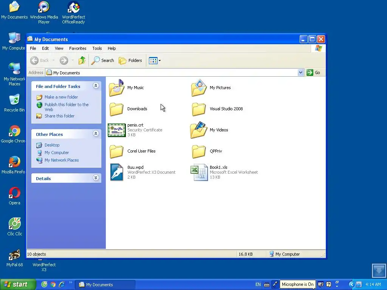Screen dimensions: 387x290
Task: Click the language bar Help question icon
Action: (x=328, y=284)
